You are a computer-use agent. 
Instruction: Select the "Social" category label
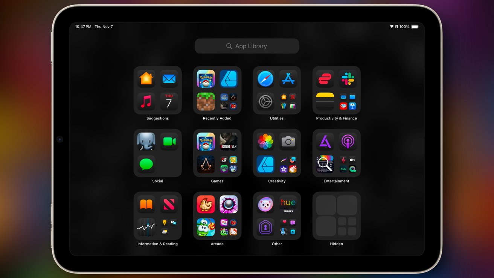[157, 181]
